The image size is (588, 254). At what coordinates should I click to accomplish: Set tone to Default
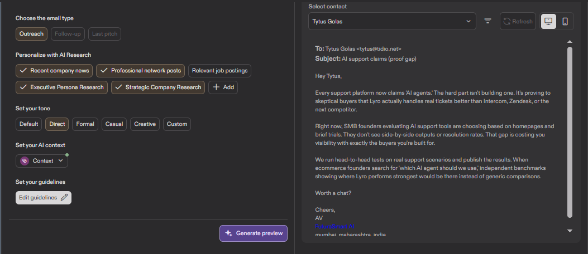coord(29,124)
